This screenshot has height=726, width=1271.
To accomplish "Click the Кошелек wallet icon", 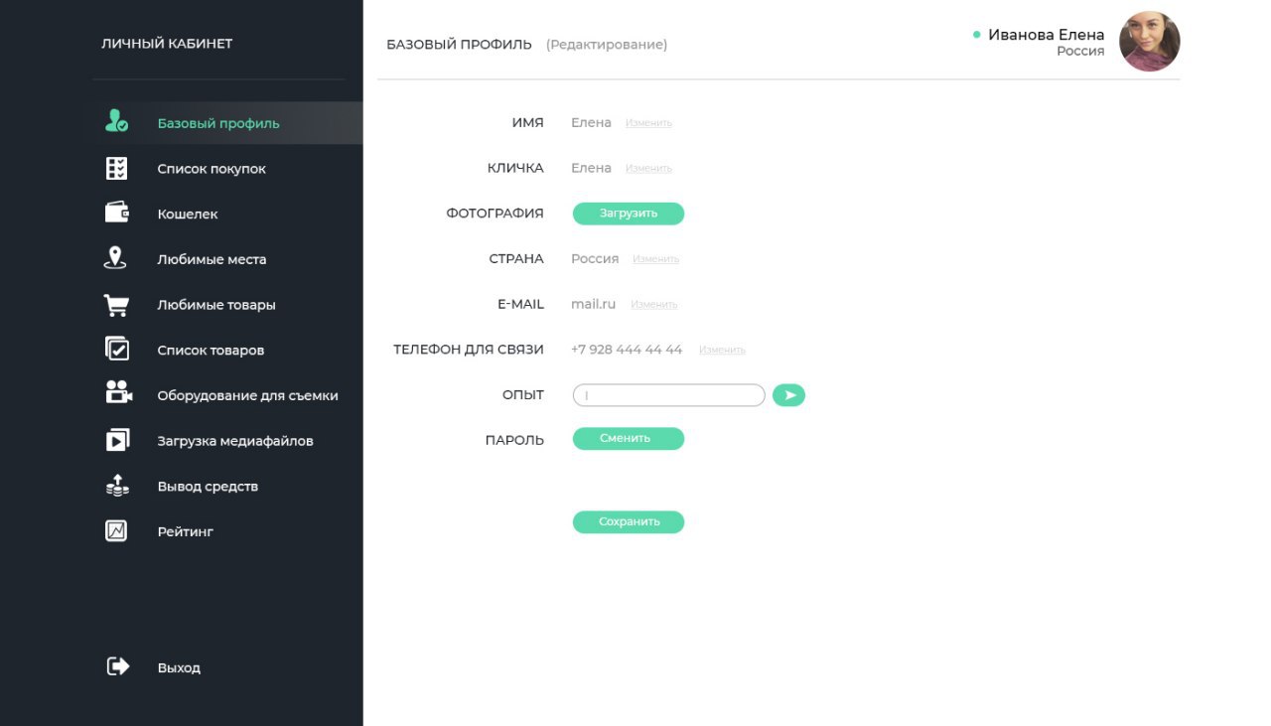I will click(x=117, y=214).
